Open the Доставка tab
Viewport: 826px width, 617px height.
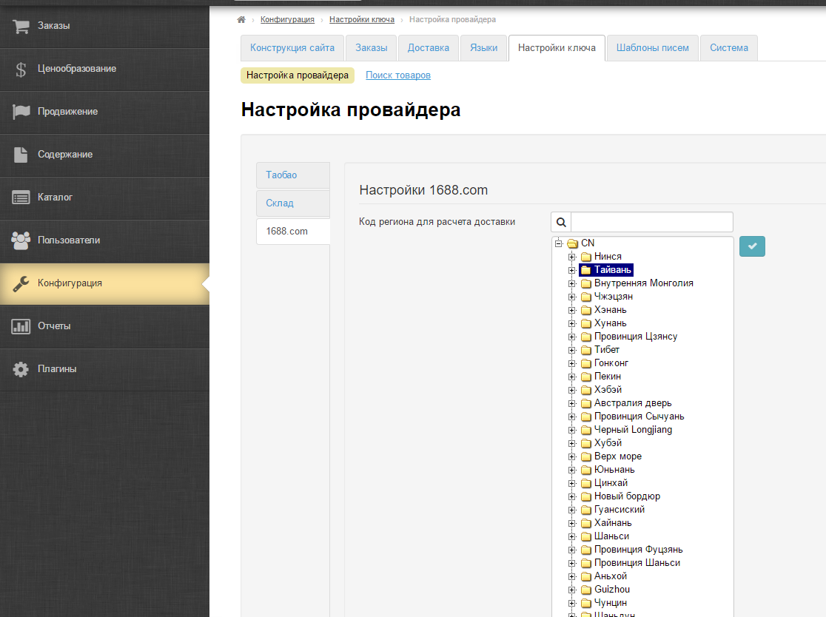pyautogui.click(x=429, y=48)
